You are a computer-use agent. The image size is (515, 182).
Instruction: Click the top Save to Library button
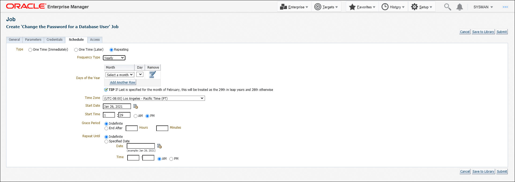tap(483, 32)
